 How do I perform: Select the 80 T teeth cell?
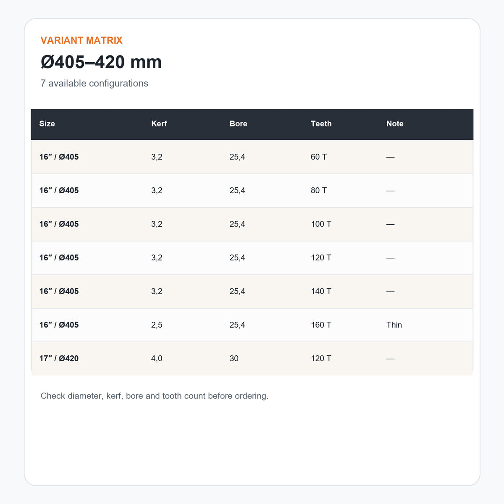(319, 190)
